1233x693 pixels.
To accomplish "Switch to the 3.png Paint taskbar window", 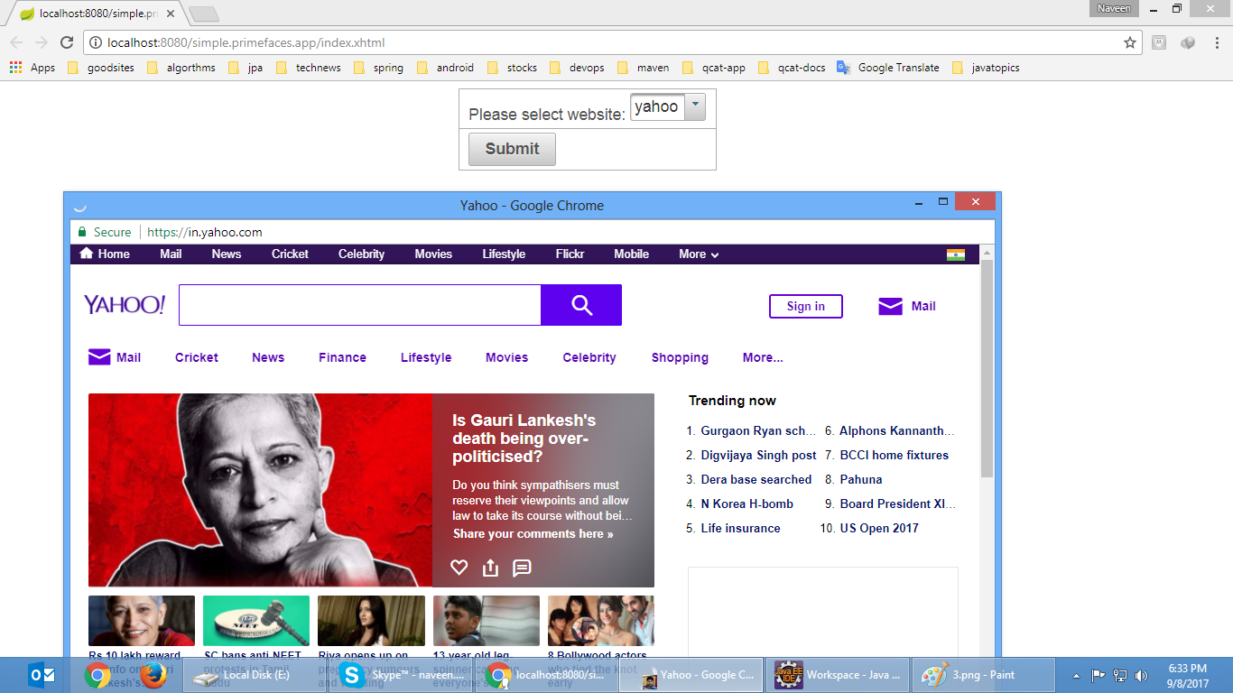I will click(x=982, y=675).
